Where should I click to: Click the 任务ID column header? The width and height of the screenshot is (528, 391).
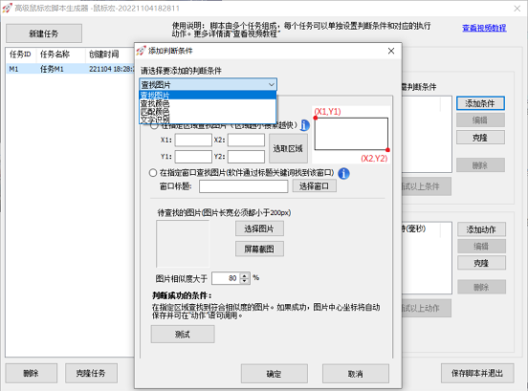tap(20, 54)
